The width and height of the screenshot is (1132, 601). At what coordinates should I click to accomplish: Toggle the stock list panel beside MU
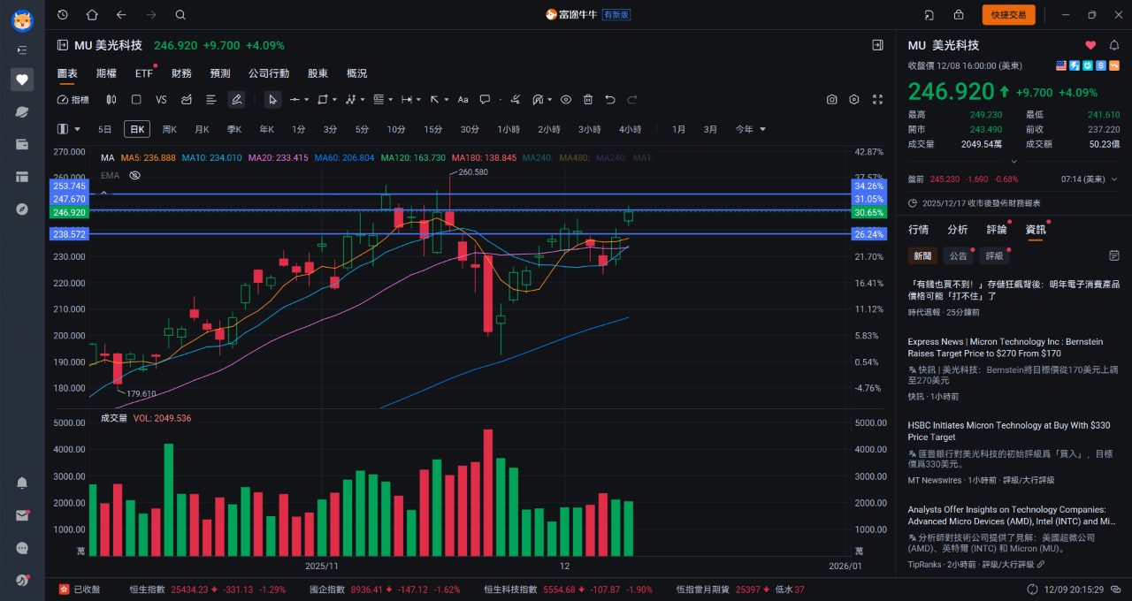(62, 45)
